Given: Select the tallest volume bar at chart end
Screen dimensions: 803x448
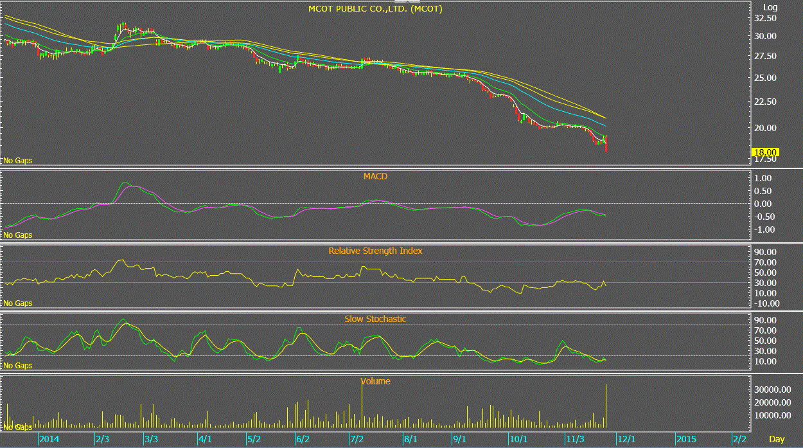Looking at the screenshot, I should [606, 407].
